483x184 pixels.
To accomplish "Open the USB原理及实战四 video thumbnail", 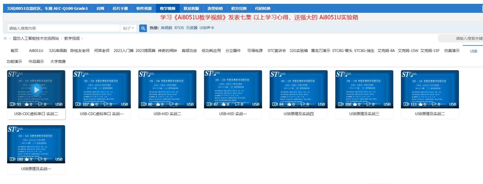I will pos(299,89).
